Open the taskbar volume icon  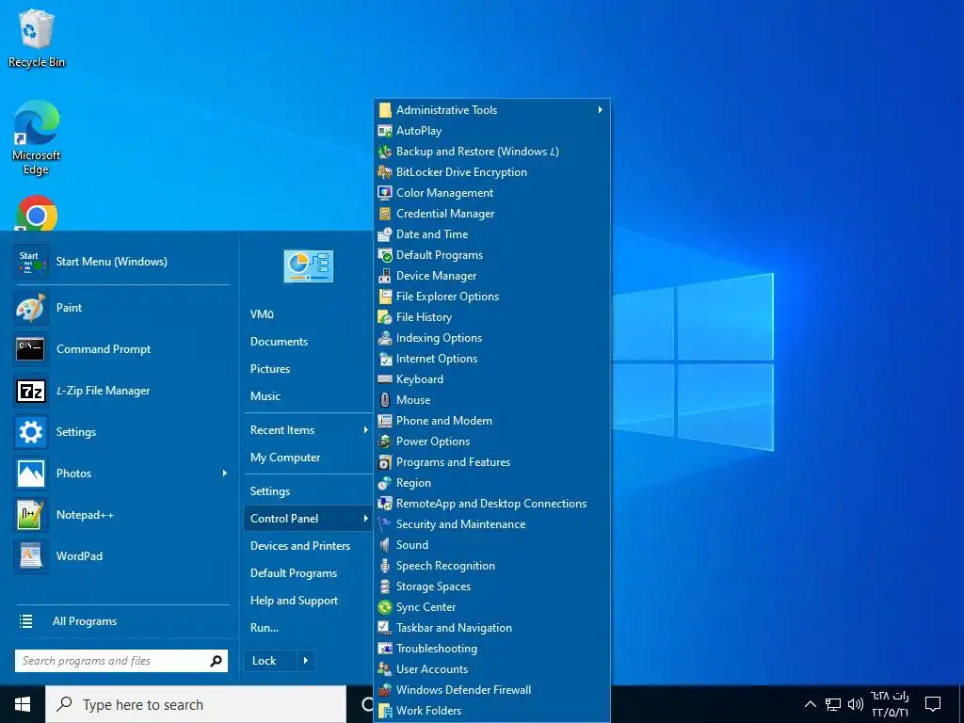pyautogui.click(x=855, y=704)
